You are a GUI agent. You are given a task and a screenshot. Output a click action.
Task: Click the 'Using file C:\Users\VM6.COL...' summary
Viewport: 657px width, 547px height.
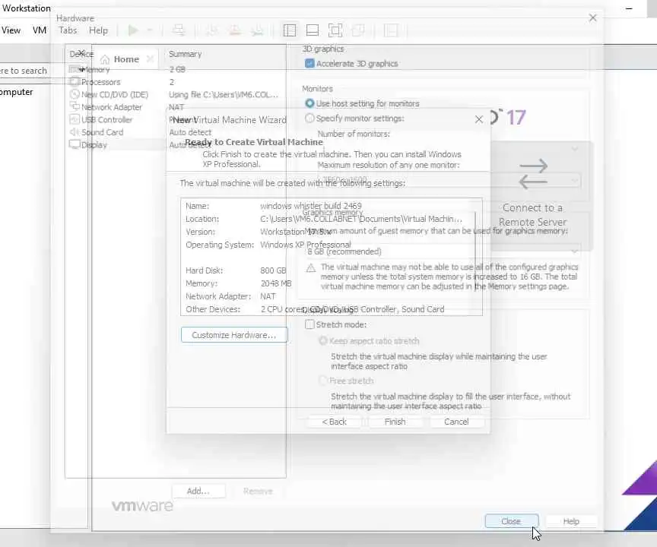tap(224, 94)
